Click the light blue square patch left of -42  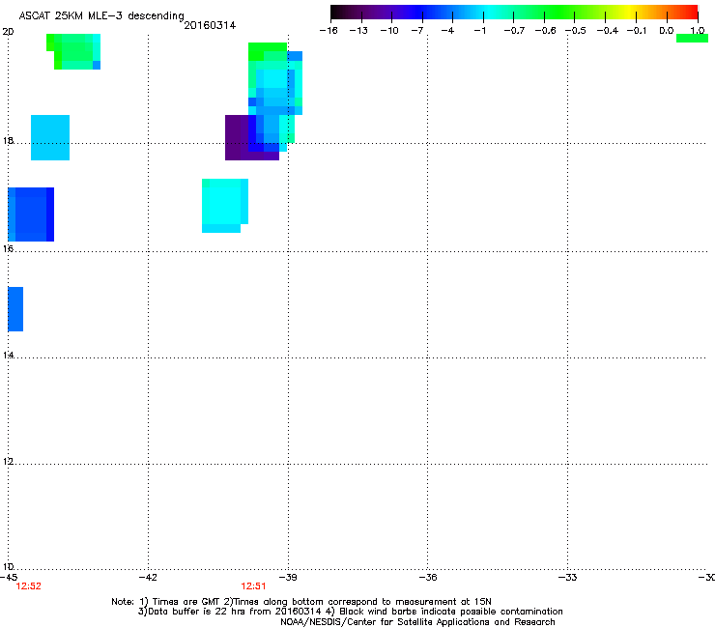tap(50, 137)
